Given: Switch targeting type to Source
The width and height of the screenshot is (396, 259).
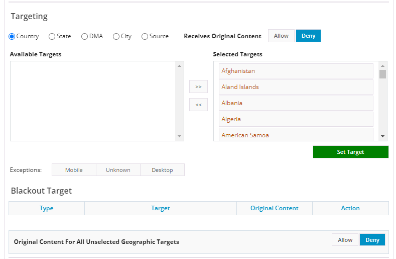Looking at the screenshot, I should point(145,36).
